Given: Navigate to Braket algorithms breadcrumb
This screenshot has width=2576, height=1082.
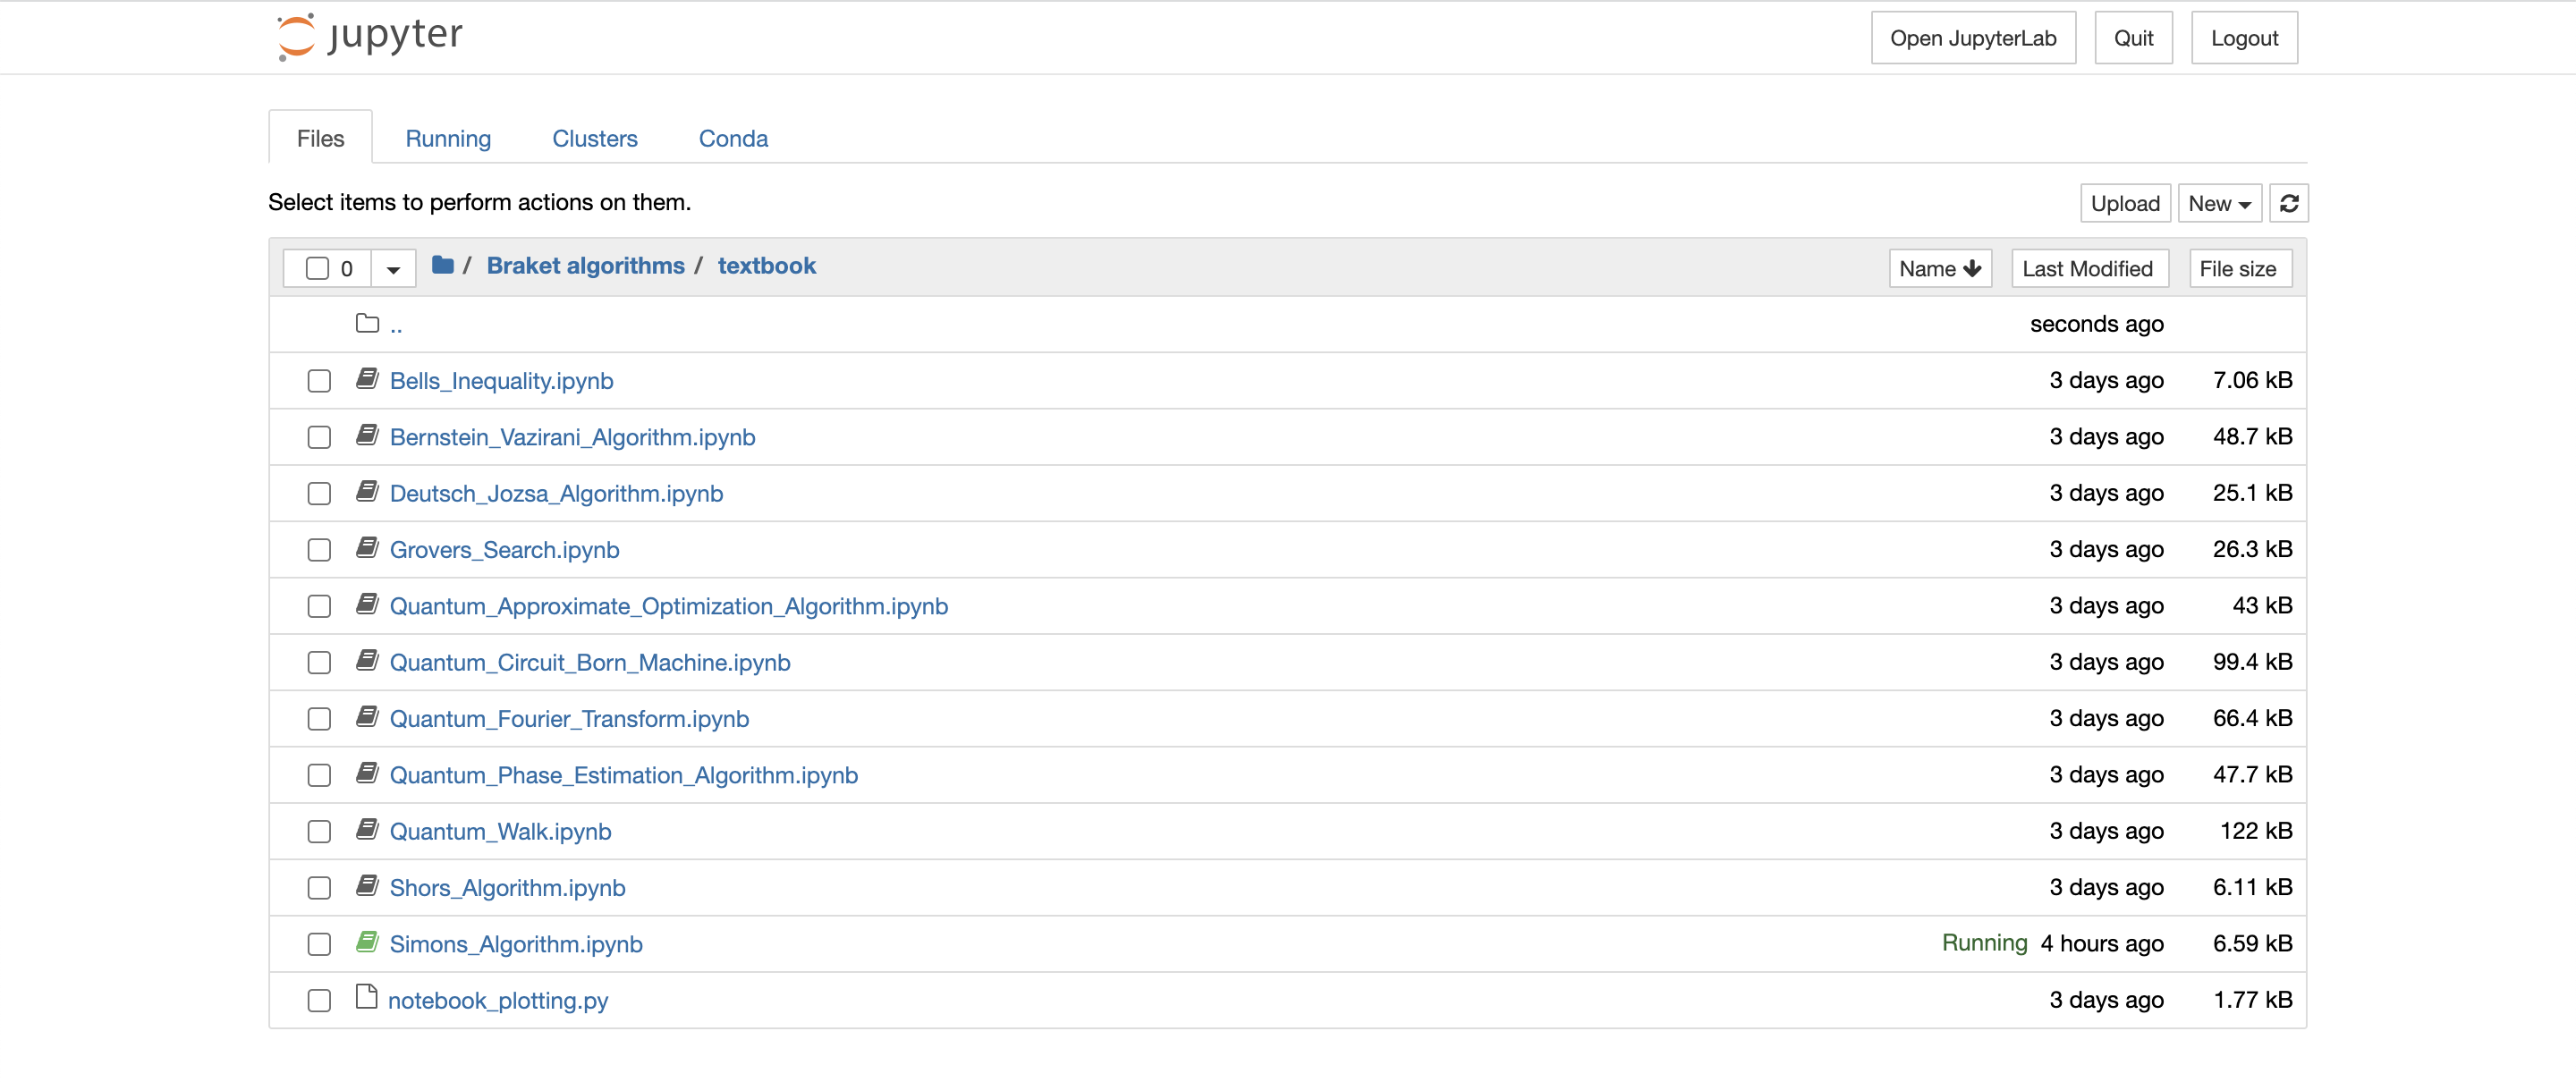Looking at the screenshot, I should click(585, 265).
